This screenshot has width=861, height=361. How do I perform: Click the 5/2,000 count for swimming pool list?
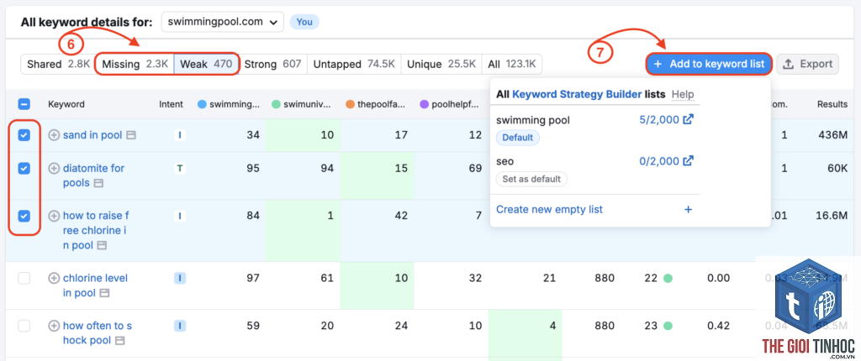659,119
